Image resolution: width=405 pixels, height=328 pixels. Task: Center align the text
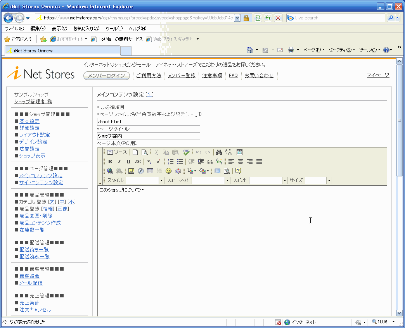click(x=241, y=162)
